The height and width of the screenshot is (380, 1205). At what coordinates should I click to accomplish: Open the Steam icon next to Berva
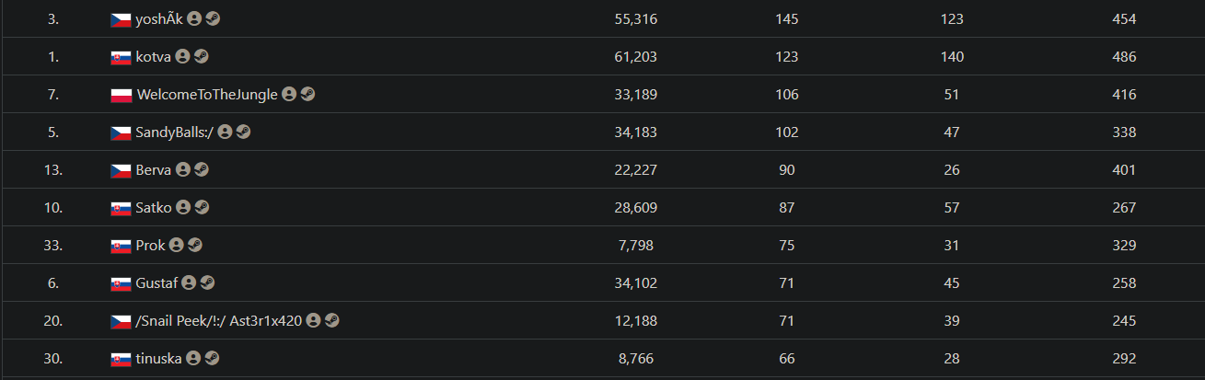click(x=202, y=170)
